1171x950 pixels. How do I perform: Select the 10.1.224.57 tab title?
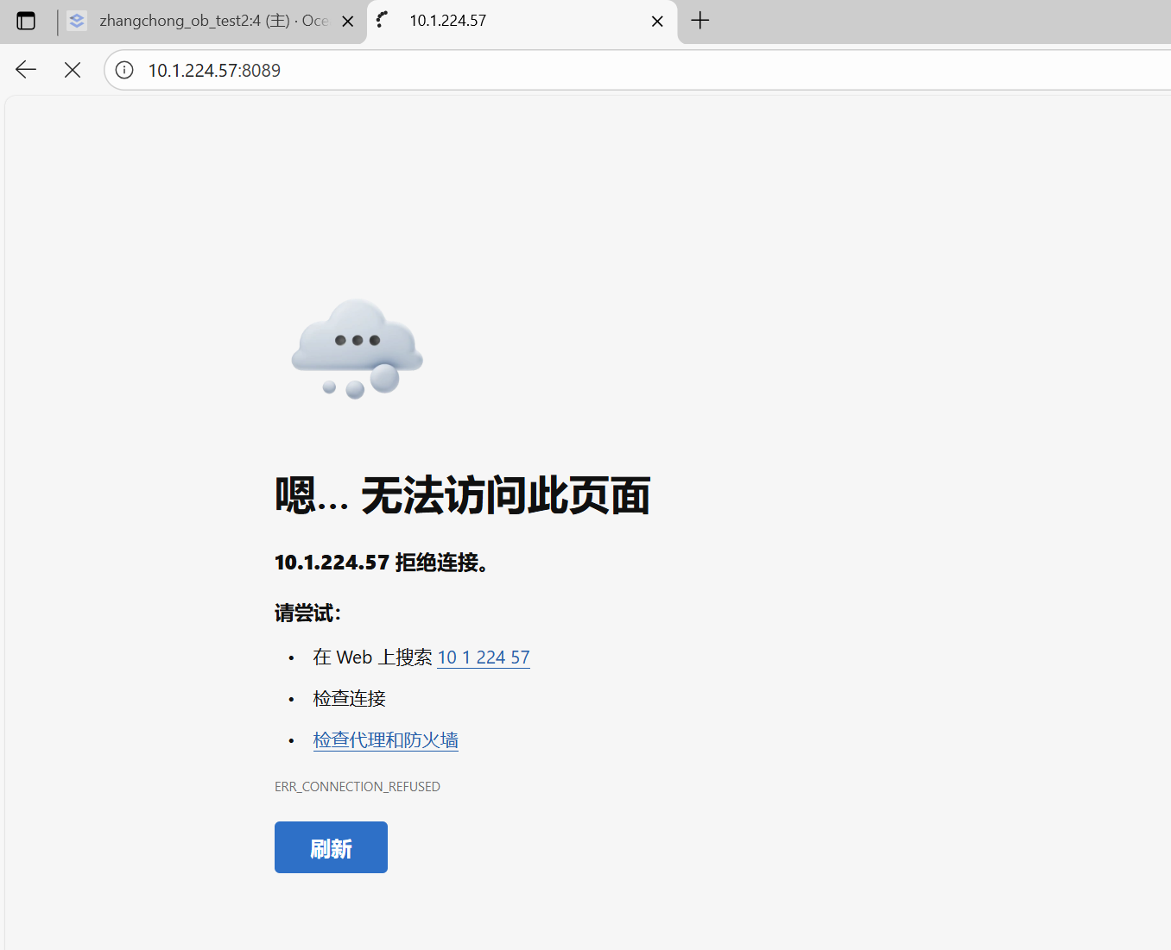[x=447, y=21]
